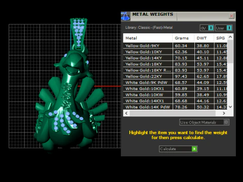Screen dimensions: 243x182
Task: Select the White Gold:14K PdW row
Action: click(175, 107)
